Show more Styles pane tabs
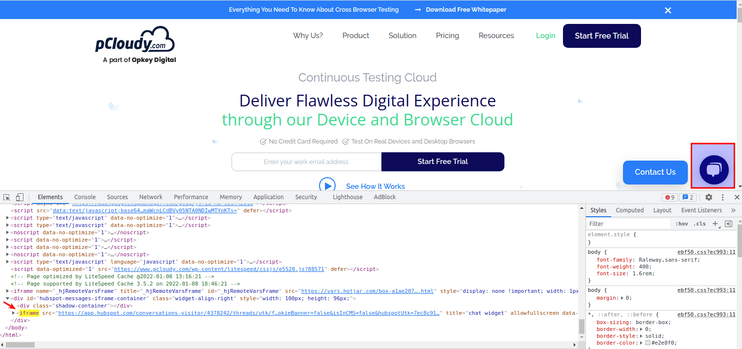Screen dimensions: 742x349 (733, 210)
